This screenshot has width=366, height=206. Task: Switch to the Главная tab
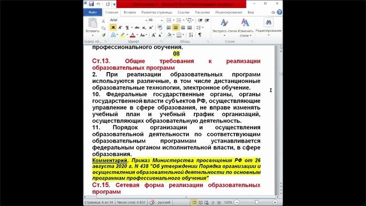(112, 12)
